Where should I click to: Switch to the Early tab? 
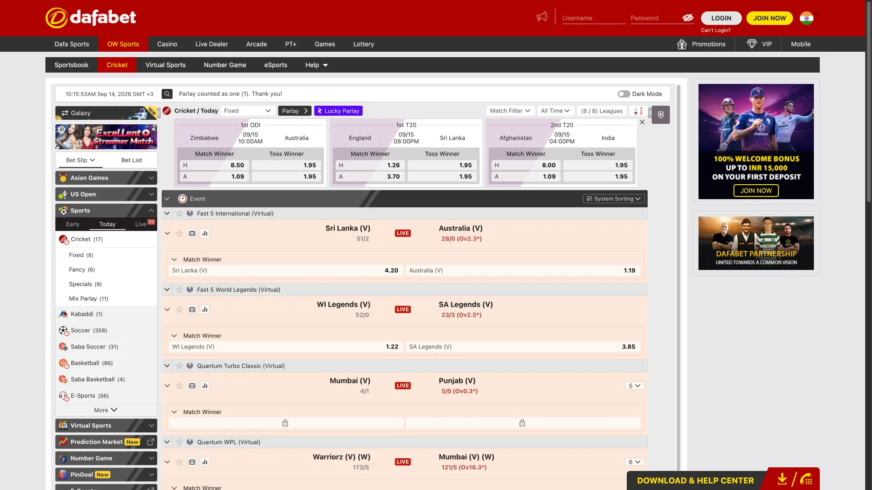click(73, 224)
